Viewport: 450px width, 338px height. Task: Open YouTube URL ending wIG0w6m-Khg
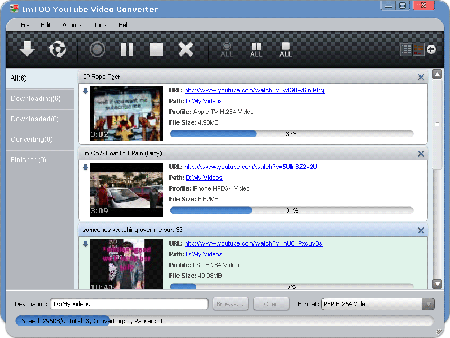(254, 90)
